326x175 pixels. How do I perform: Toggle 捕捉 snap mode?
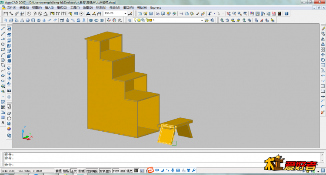[x=58, y=171]
